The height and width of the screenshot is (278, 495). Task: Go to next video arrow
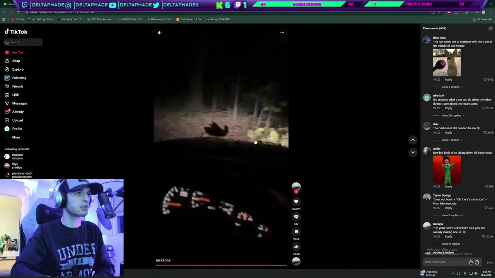tap(413, 152)
